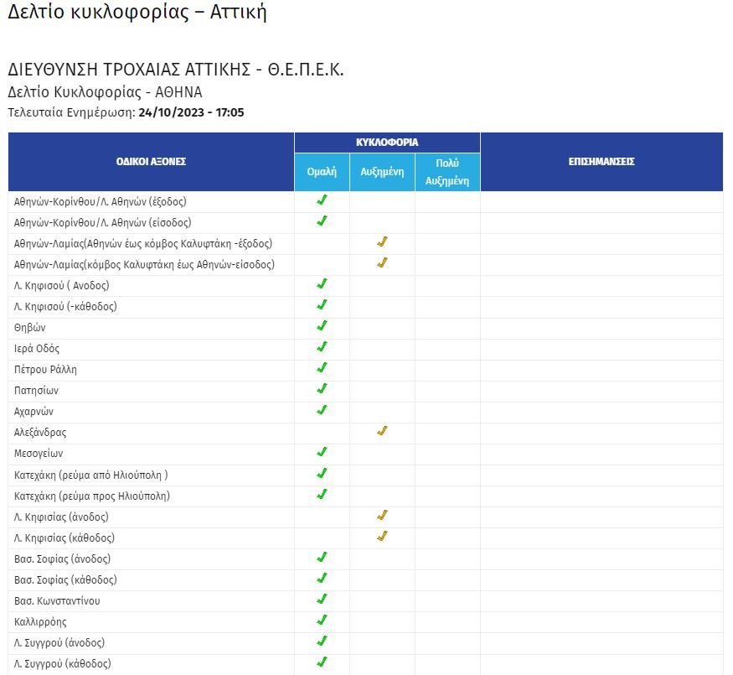The height and width of the screenshot is (675, 733).
Task: Click yellow checkmark in Αλεξάνδρας row
Action: pos(382,431)
